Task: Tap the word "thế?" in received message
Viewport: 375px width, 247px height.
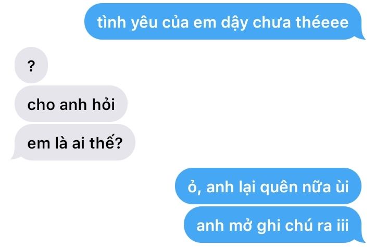Action: 106,142
